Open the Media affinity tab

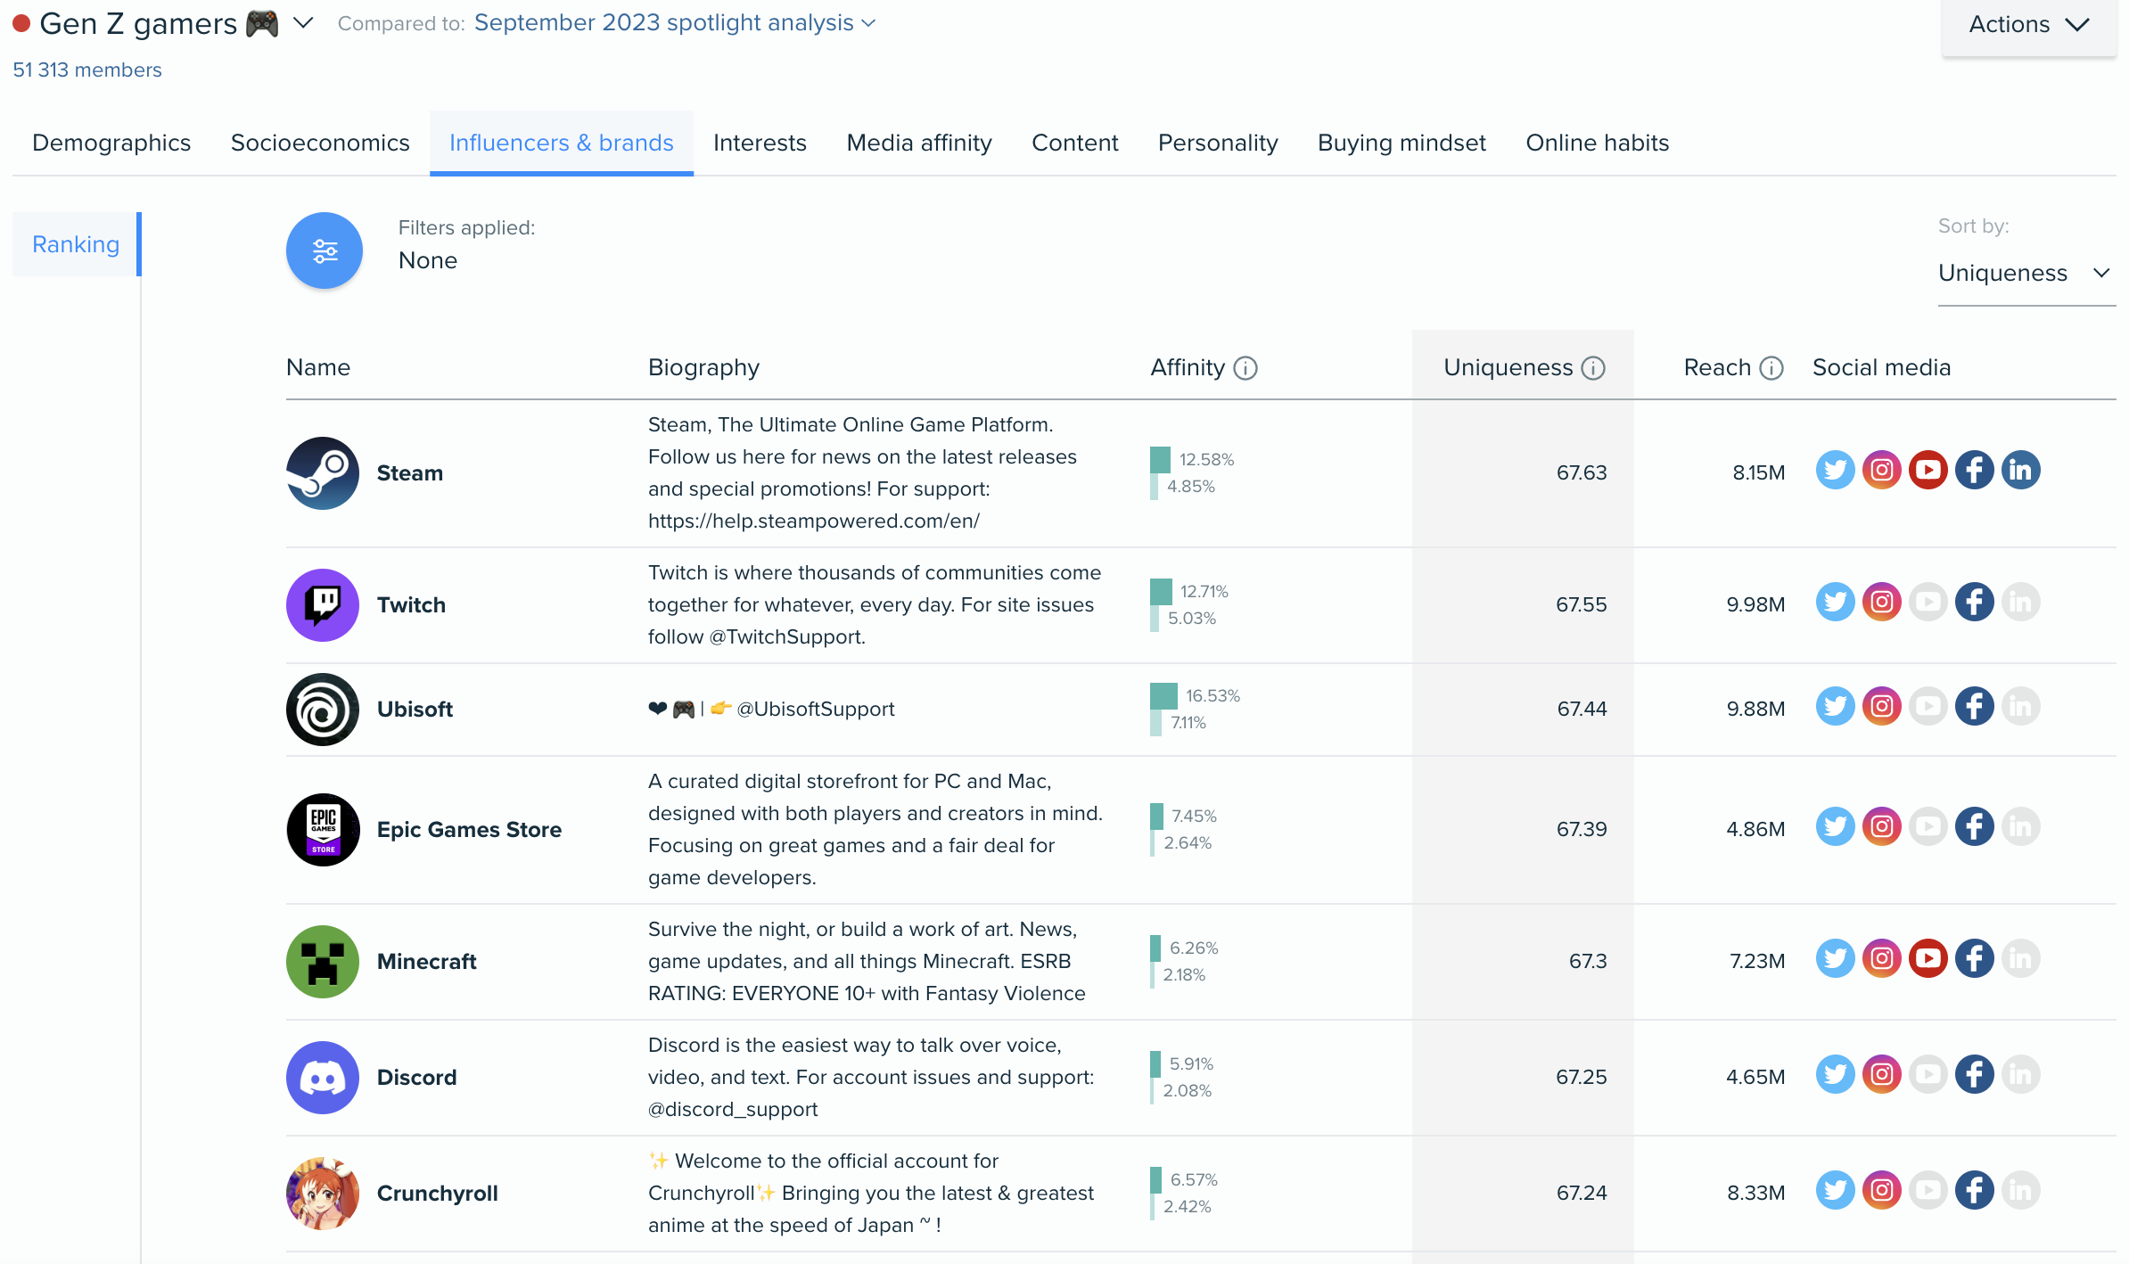click(919, 143)
